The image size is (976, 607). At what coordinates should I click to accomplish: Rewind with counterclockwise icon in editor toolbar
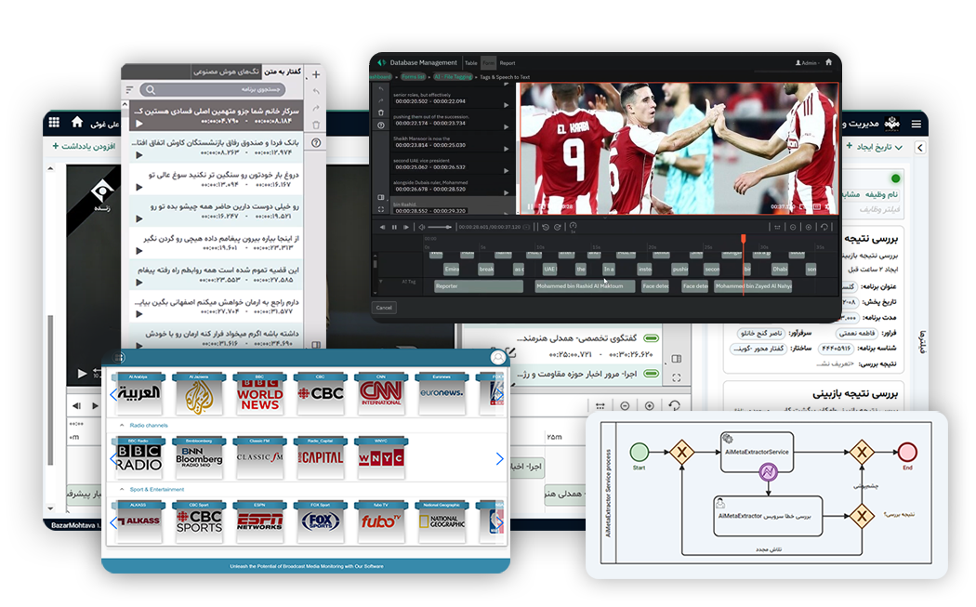click(x=546, y=227)
